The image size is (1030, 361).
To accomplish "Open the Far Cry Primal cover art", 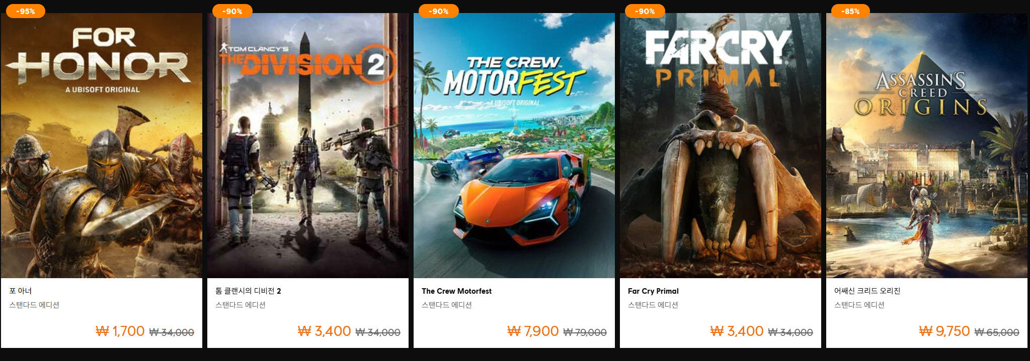I will [x=721, y=146].
